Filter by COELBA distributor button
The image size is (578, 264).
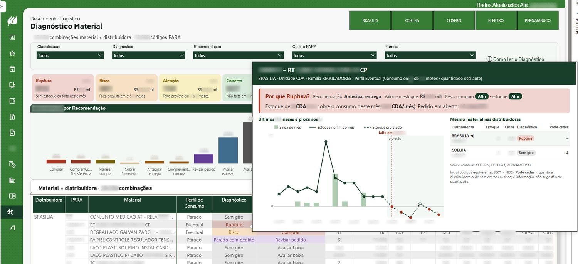click(x=412, y=20)
